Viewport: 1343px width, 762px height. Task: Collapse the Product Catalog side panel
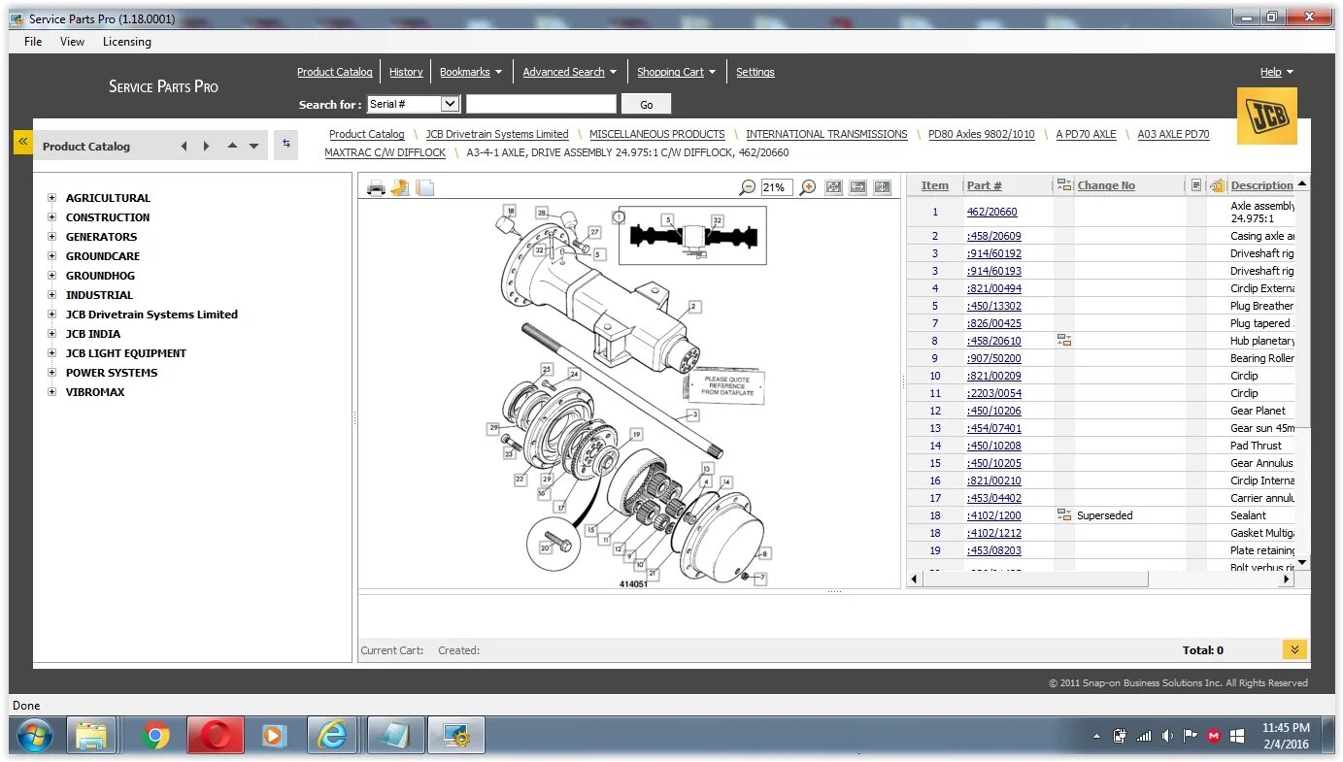22,142
